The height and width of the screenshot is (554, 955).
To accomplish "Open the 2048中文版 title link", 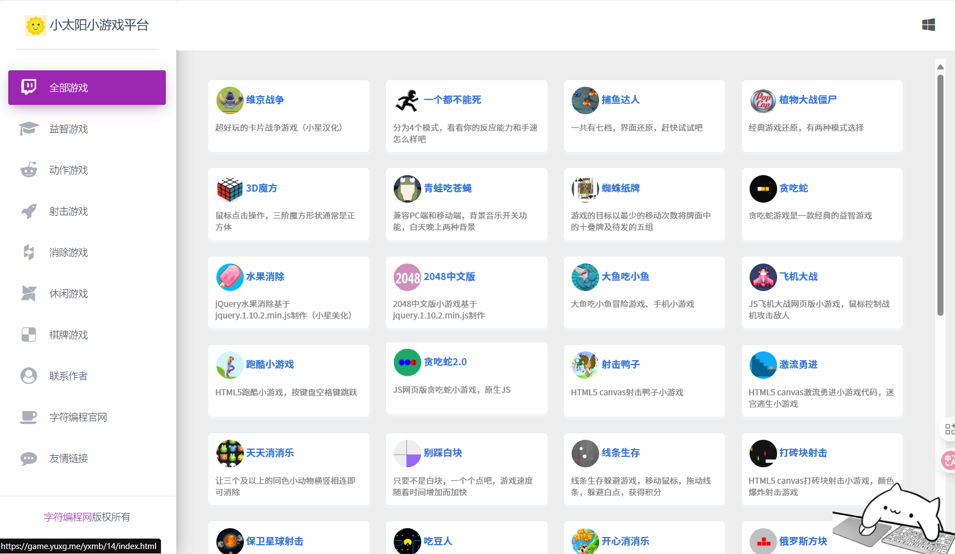I will point(449,277).
